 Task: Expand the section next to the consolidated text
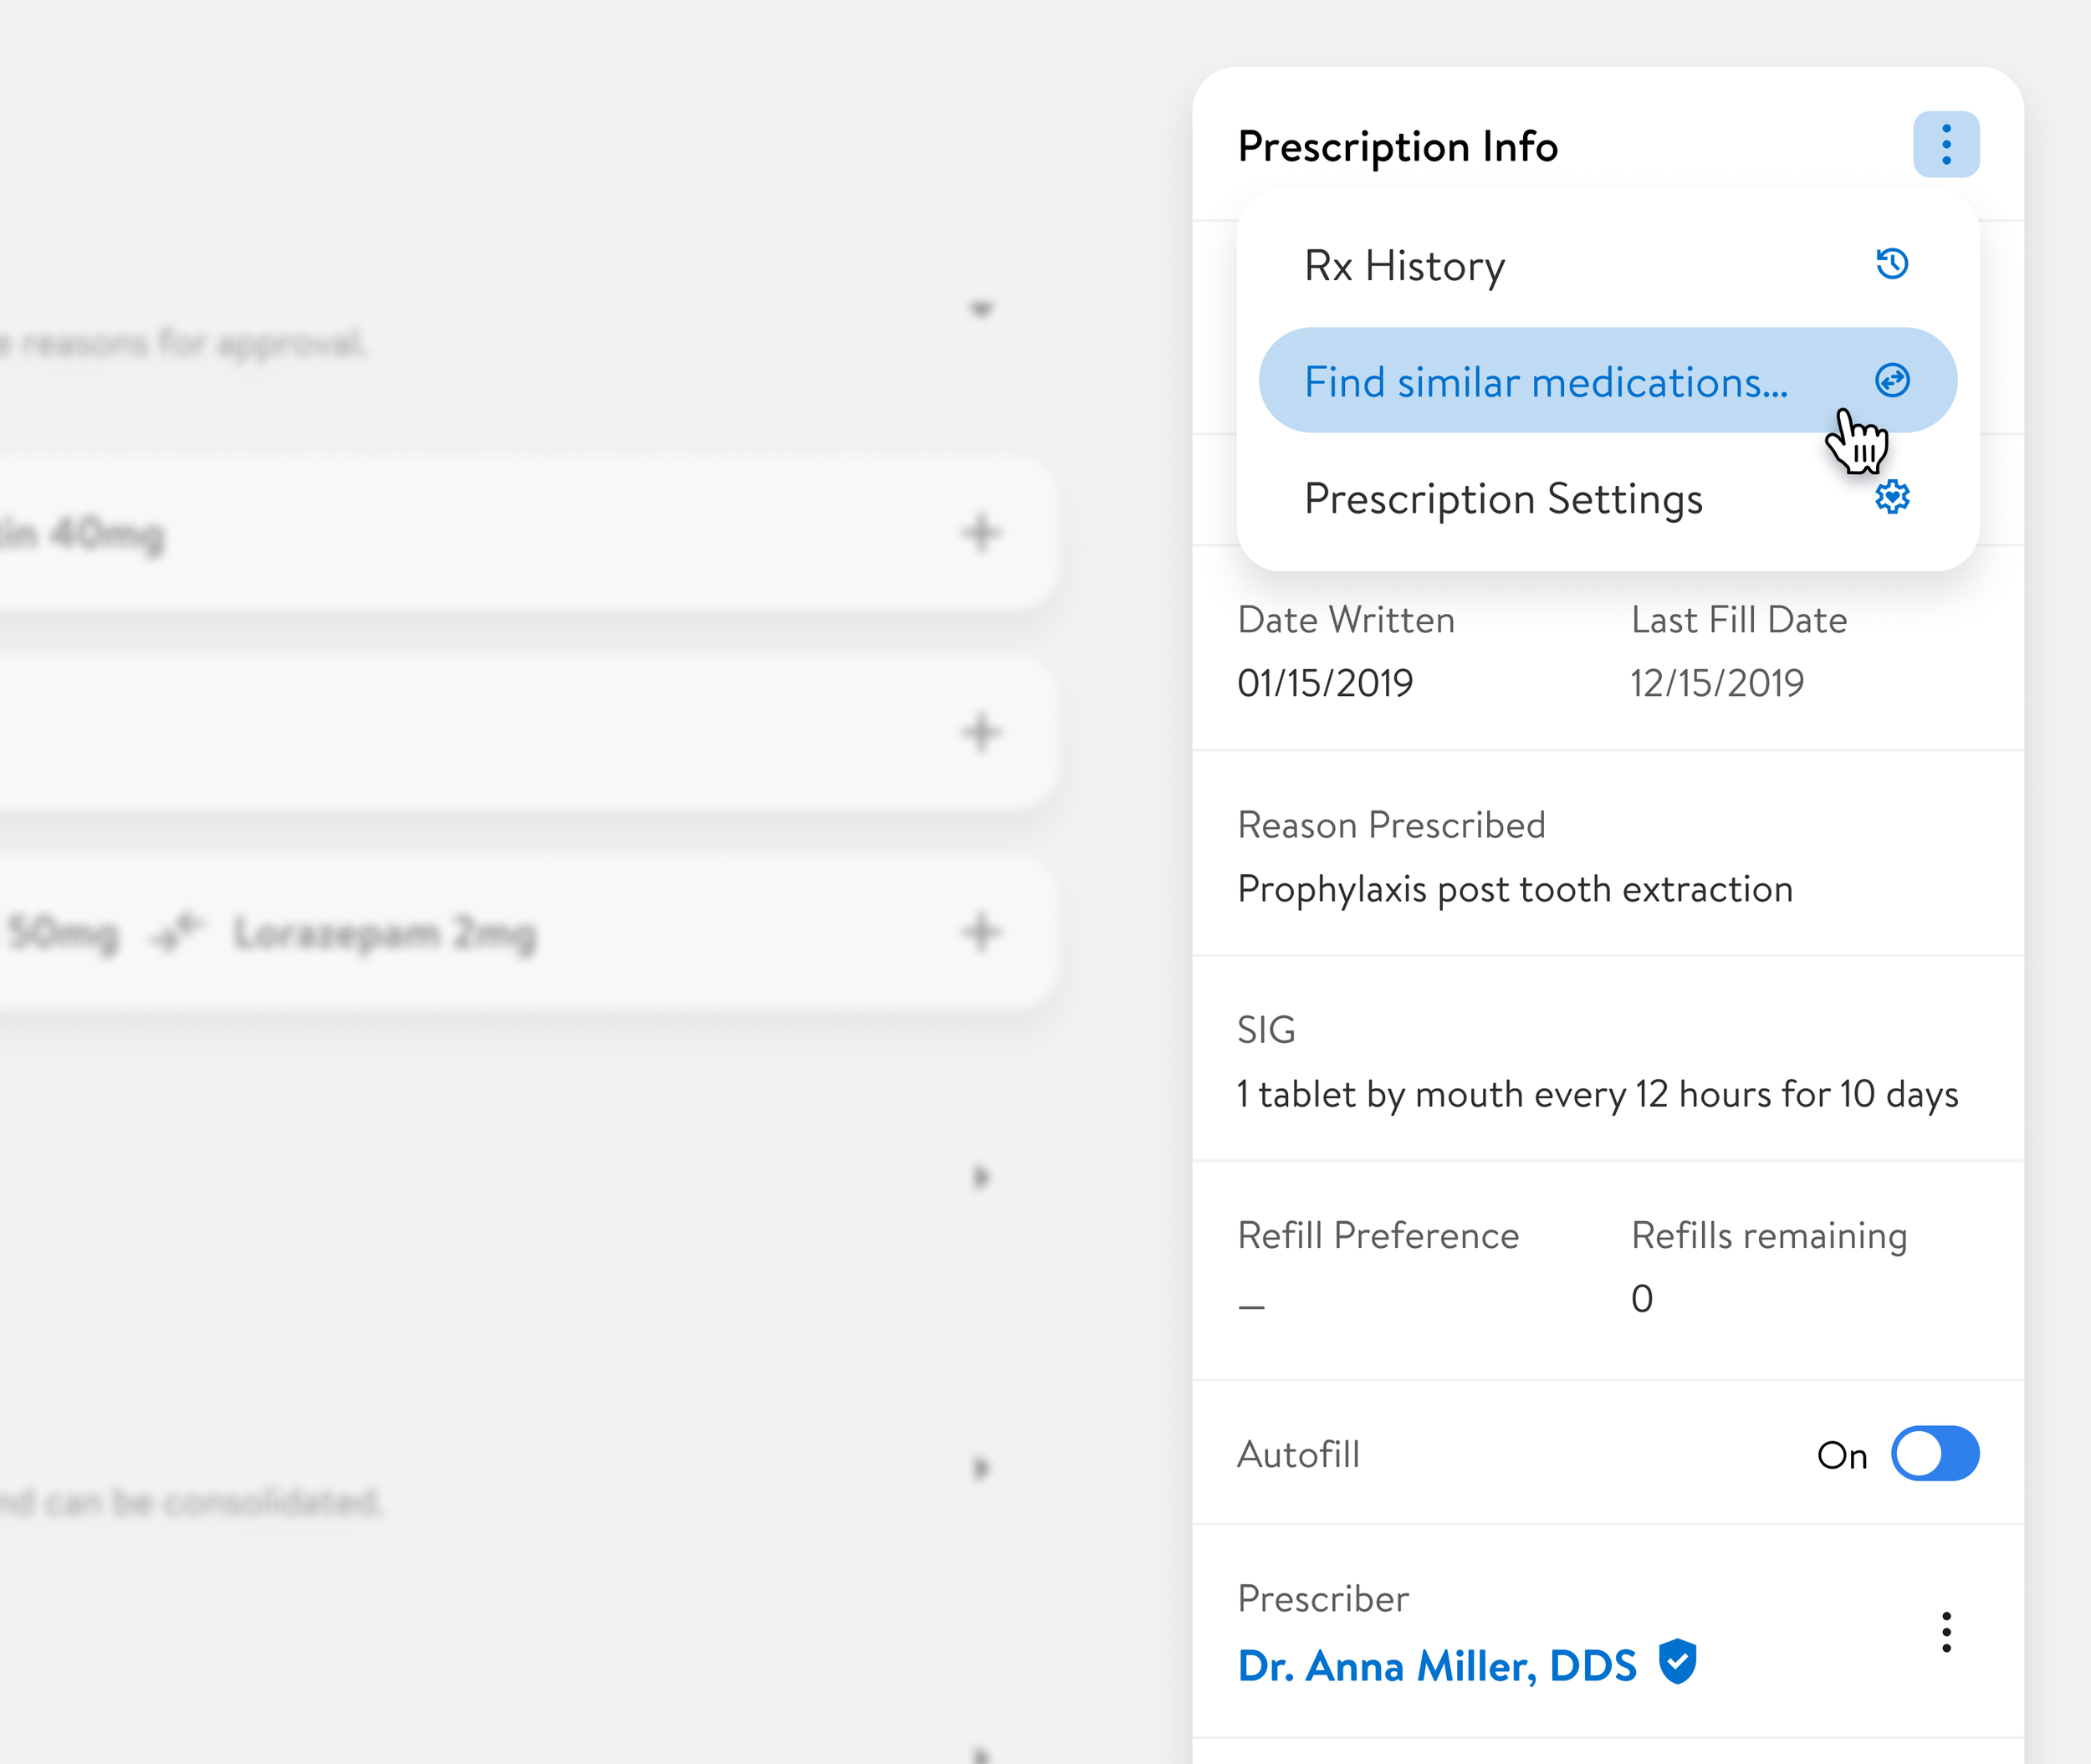(x=980, y=1468)
